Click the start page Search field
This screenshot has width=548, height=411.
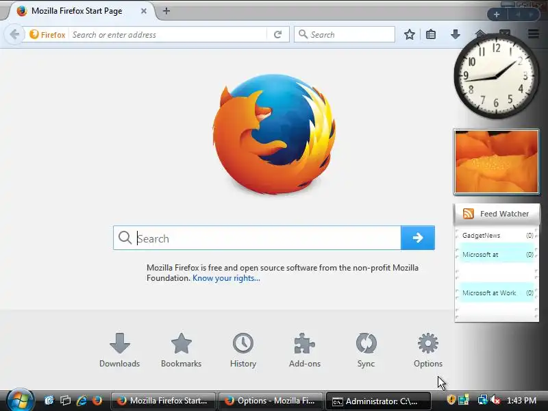coord(257,238)
